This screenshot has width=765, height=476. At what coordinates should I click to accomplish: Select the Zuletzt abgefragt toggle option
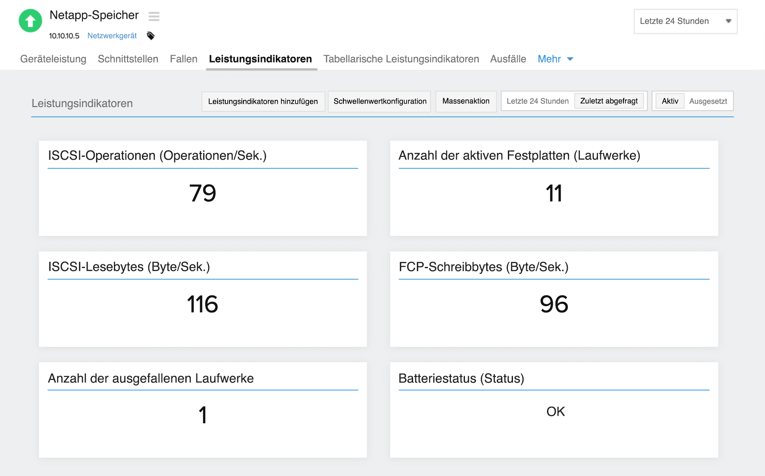609,102
